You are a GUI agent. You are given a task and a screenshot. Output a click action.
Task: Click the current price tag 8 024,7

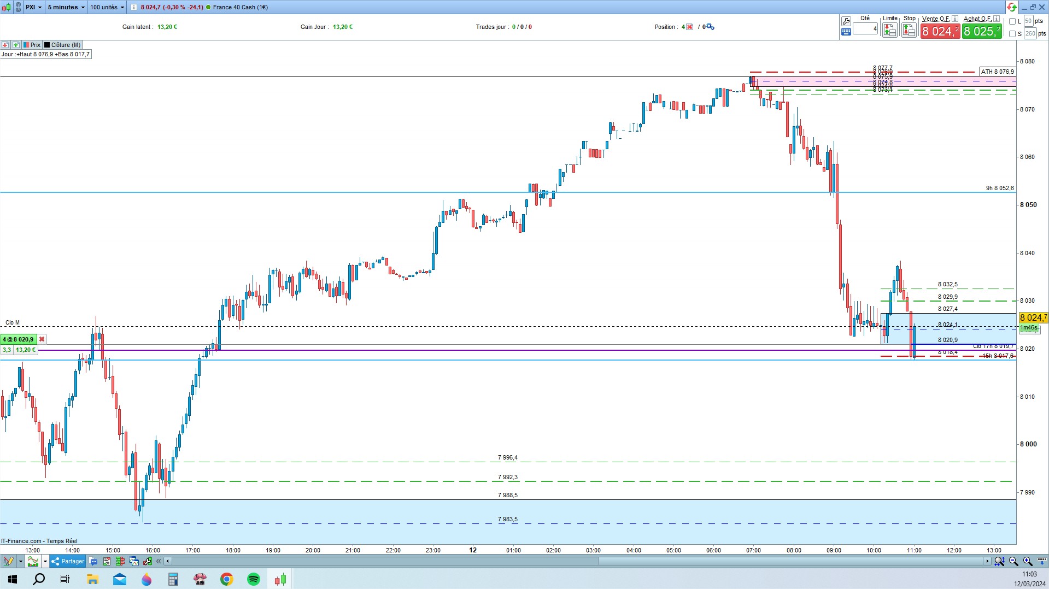tap(1033, 317)
